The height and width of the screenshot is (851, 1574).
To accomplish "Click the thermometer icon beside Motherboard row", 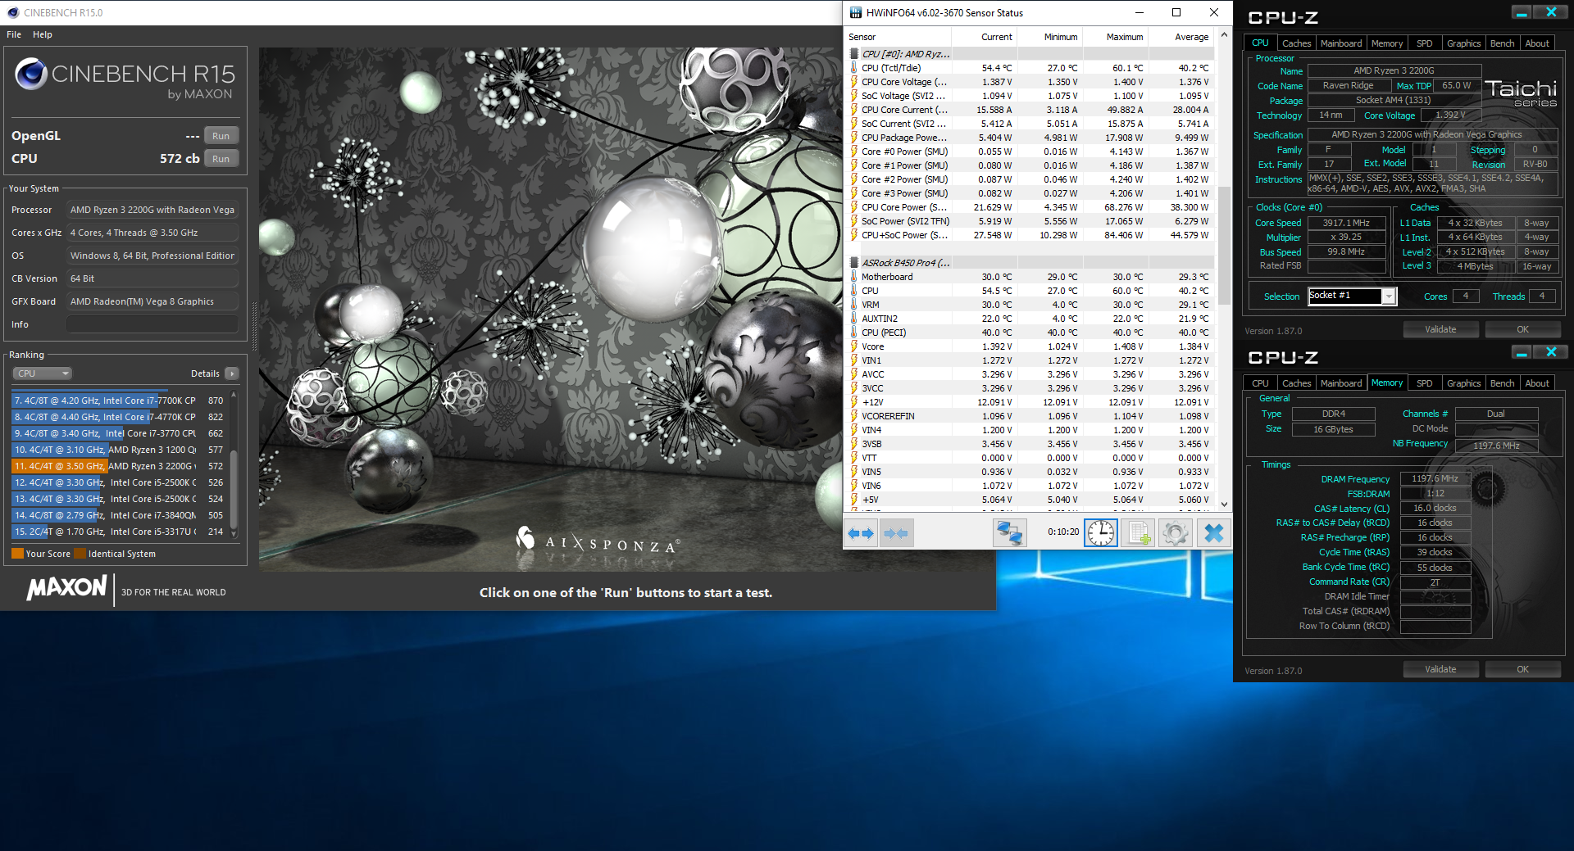I will [854, 277].
